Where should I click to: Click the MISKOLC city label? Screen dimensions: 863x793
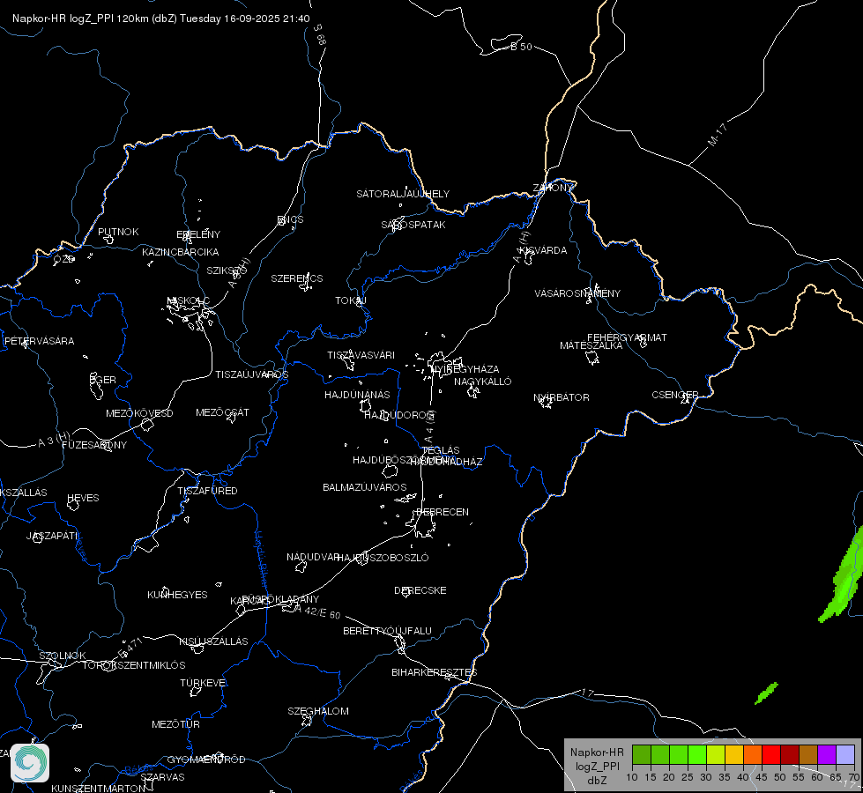tap(188, 300)
